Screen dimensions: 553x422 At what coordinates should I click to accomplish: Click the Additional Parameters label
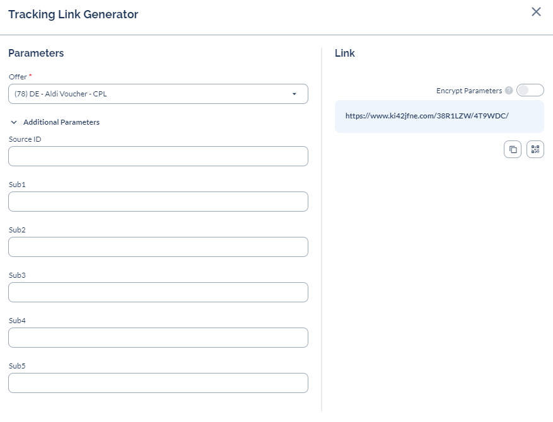click(61, 122)
